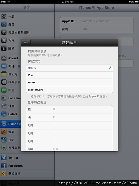139x186 pixels.
Task: Open Twitter settings row label
Action: point(13,158)
